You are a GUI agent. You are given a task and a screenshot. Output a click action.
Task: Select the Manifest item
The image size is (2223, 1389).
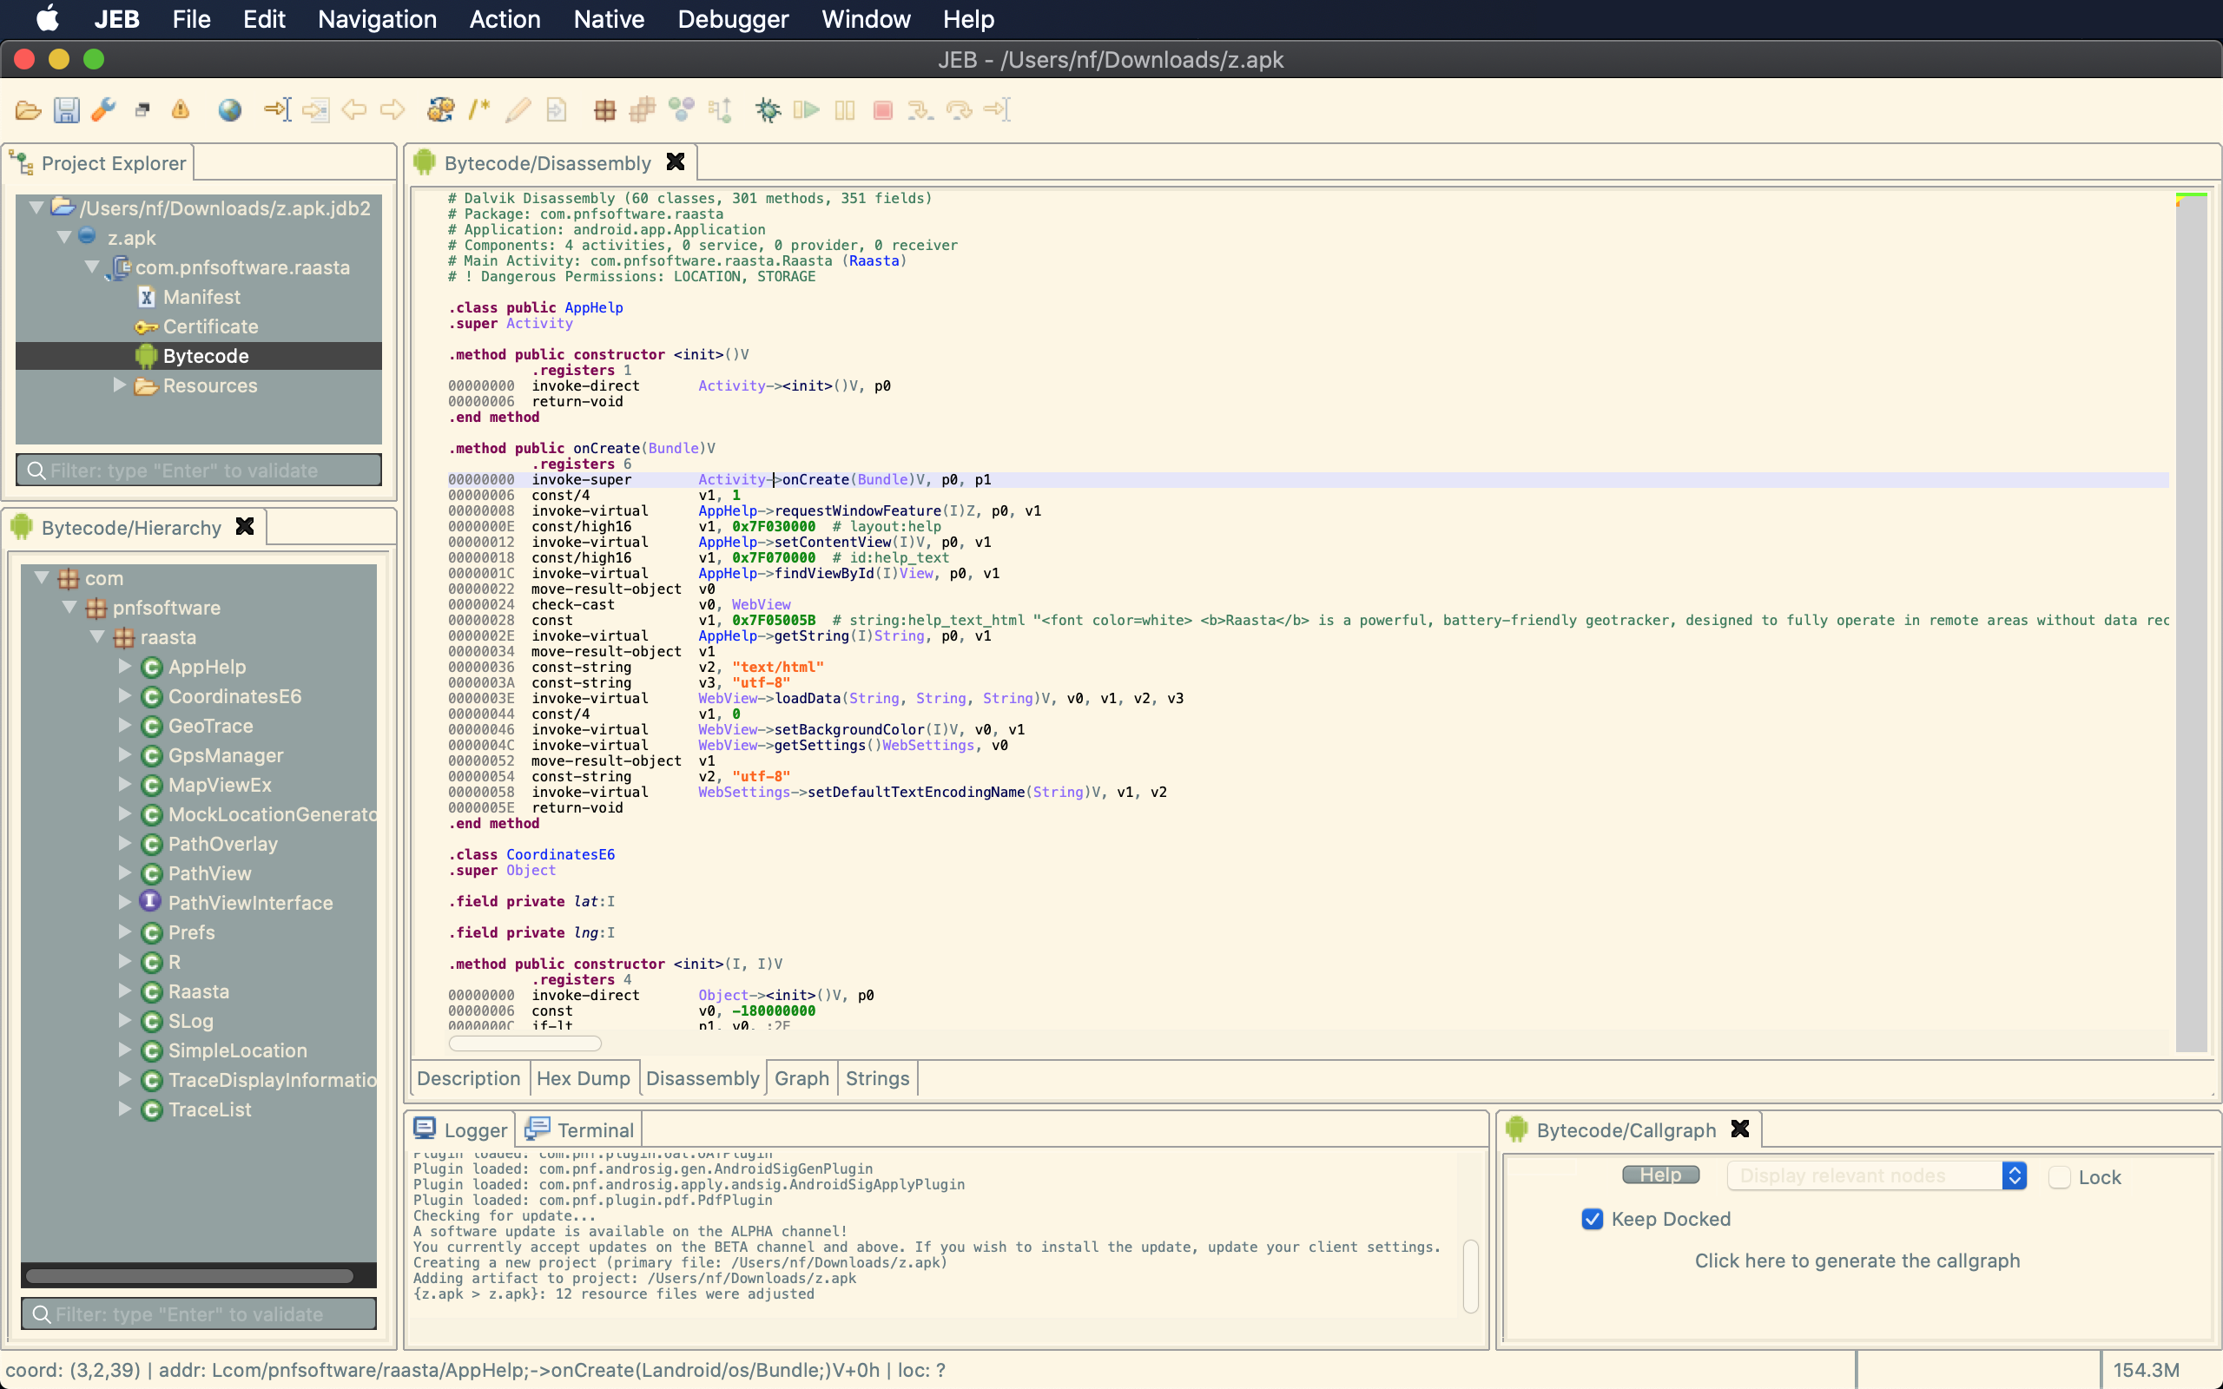[201, 297]
